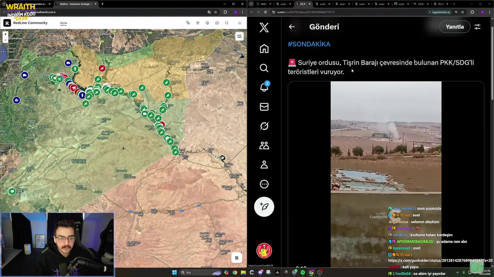Select the Syria tab in RedLine
The height and width of the screenshot is (277, 494).
(63, 23)
